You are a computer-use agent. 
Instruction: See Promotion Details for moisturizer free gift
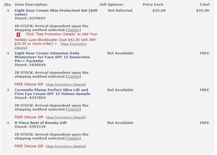(x=66, y=84)
